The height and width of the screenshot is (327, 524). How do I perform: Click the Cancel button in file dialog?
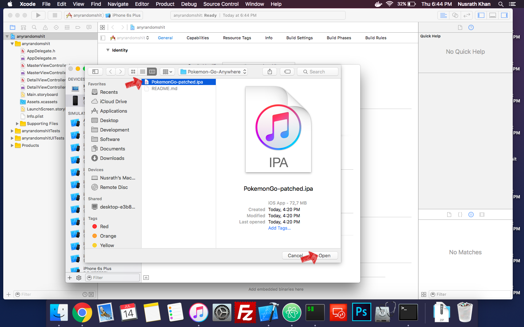[x=295, y=255]
